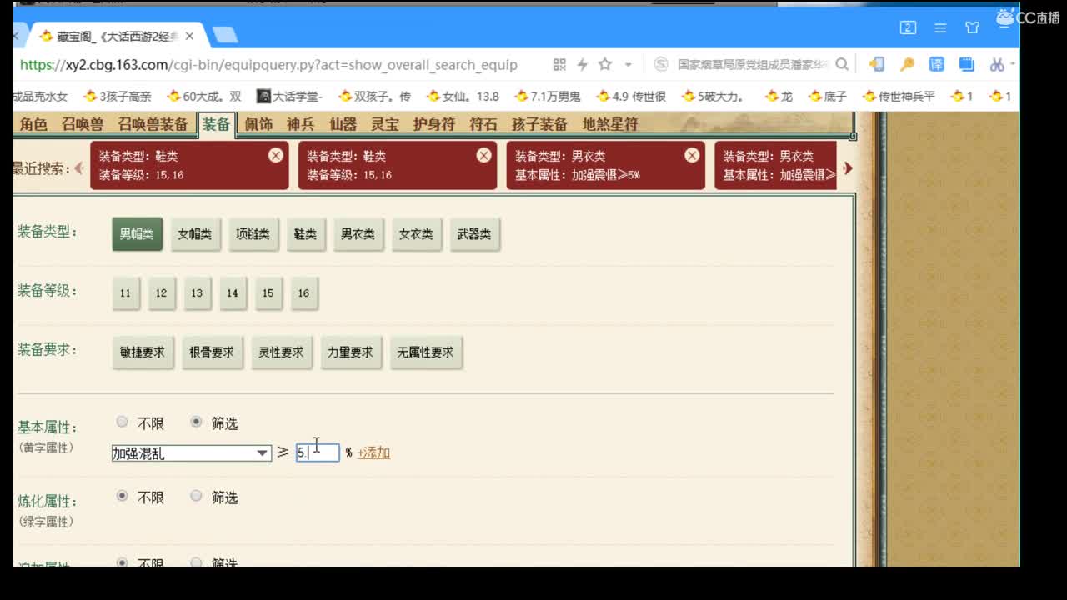
Task: Open the 传世神兵平 bookmark
Action: click(899, 96)
